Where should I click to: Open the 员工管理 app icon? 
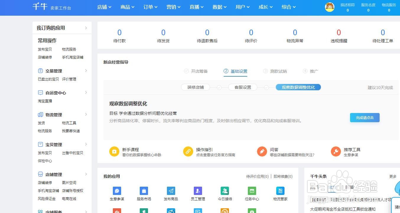coord(198,191)
